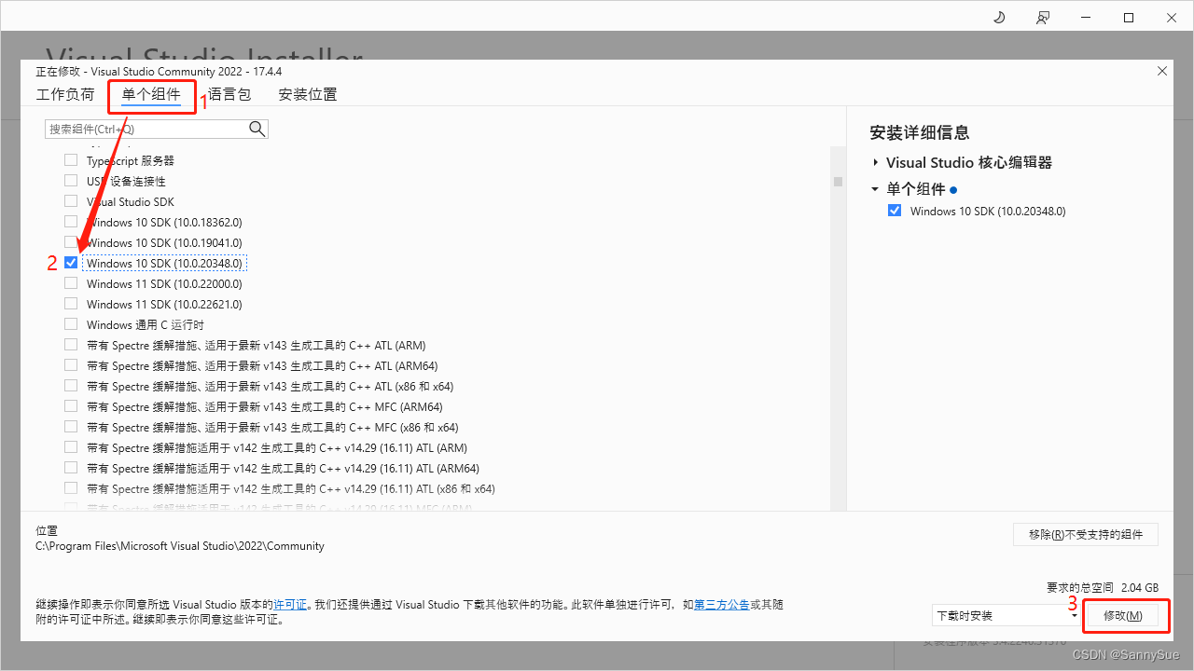Check the TypeScript 服务器 checkbox
1194x671 pixels.
(71, 160)
